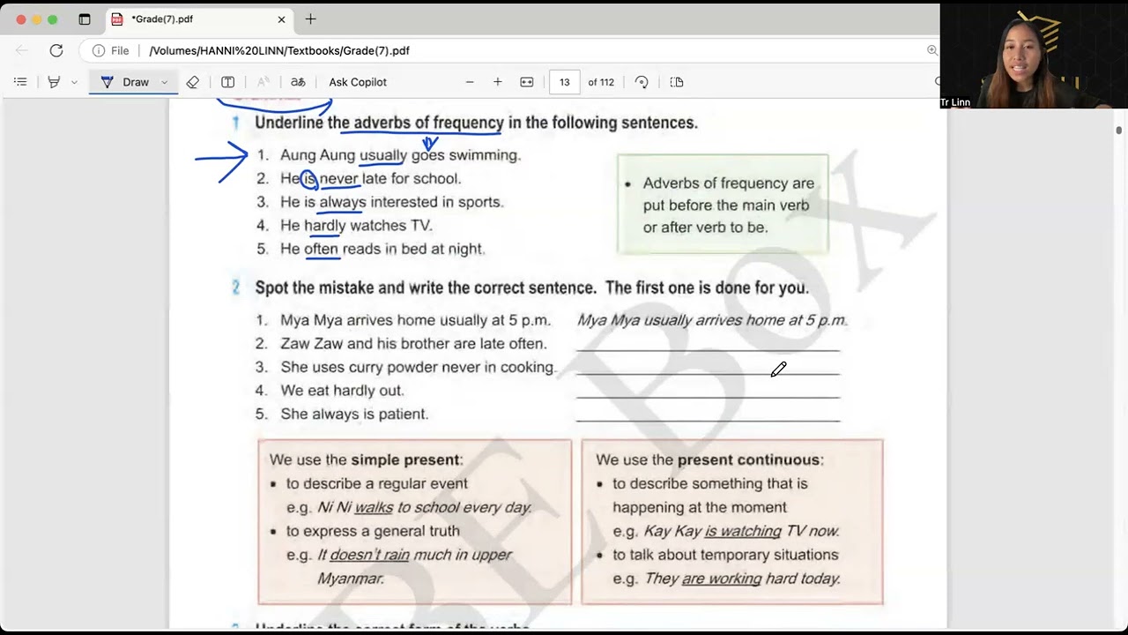Open the tab actions menu icon
Viewport: 1128px width, 635px height.
pyautogui.click(x=85, y=19)
